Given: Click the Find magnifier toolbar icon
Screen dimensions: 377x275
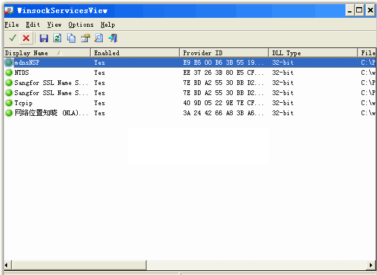Looking at the screenshot, I should pyautogui.click(x=99, y=38).
